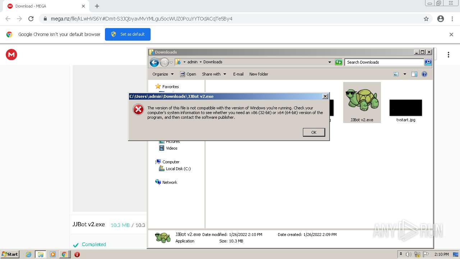Toggle the preview pane icon
460x259 pixels.
[x=414, y=74]
